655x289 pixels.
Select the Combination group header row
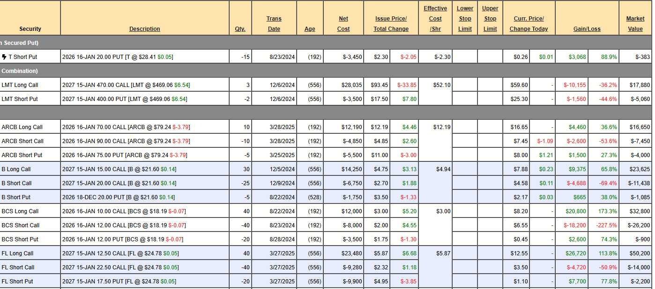19,71
